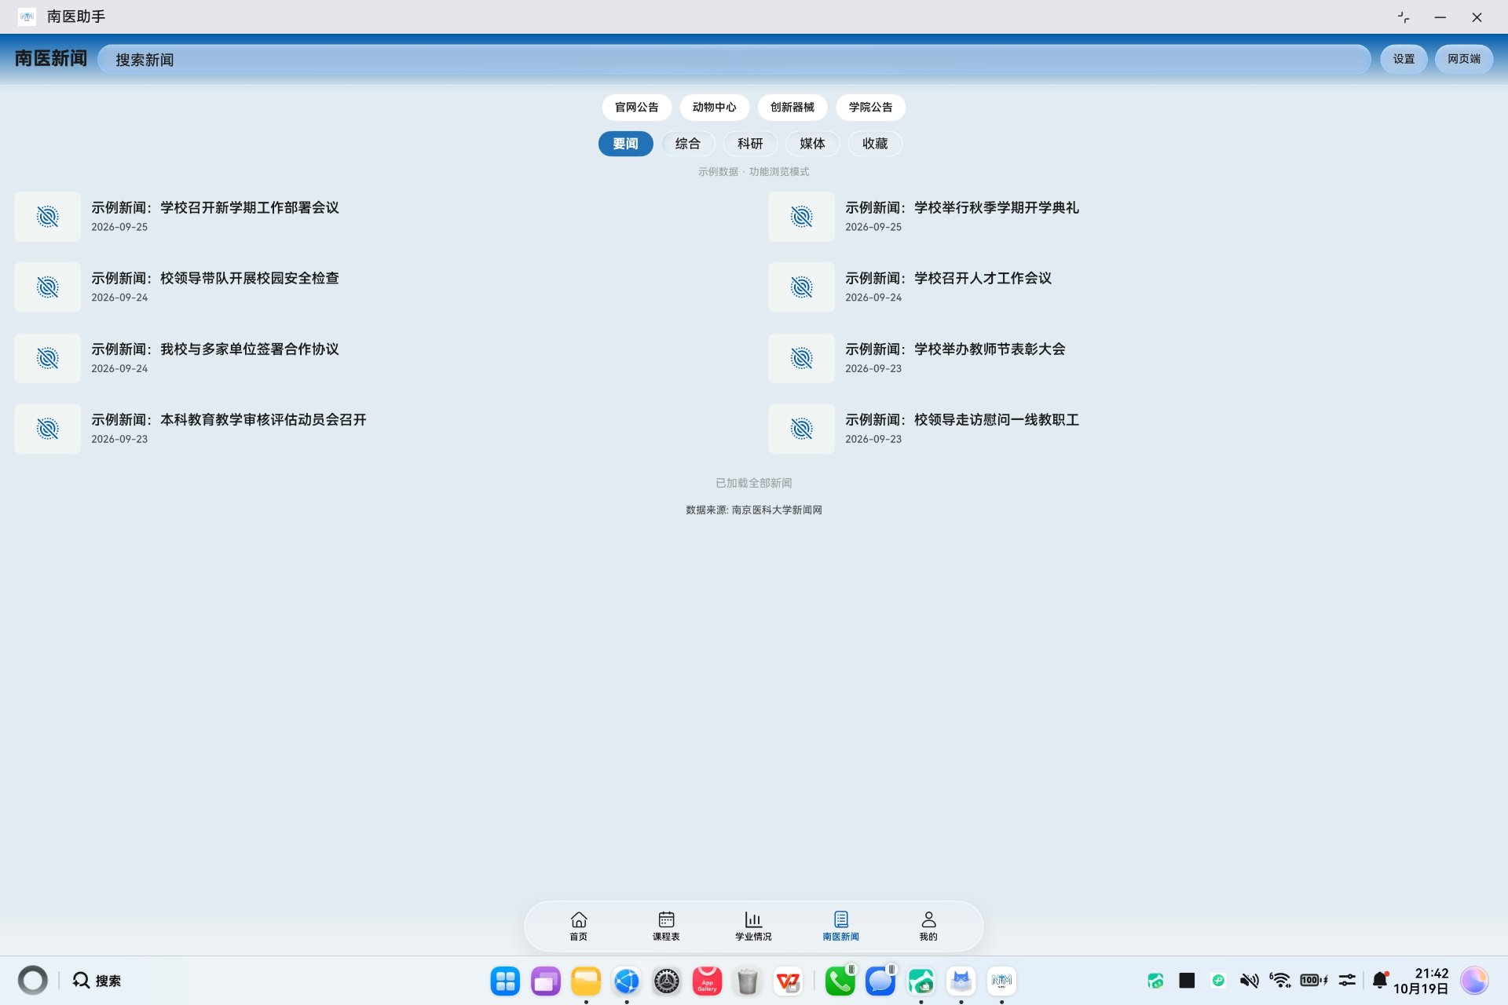
Task: Open the 设置 settings button
Action: click(1404, 60)
